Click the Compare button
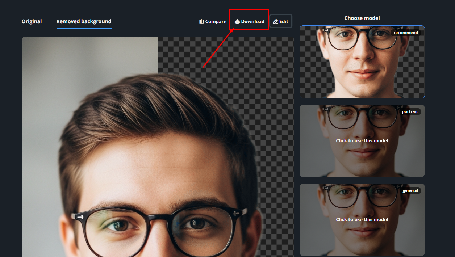Screen dimensions: 455x257 click(213, 21)
